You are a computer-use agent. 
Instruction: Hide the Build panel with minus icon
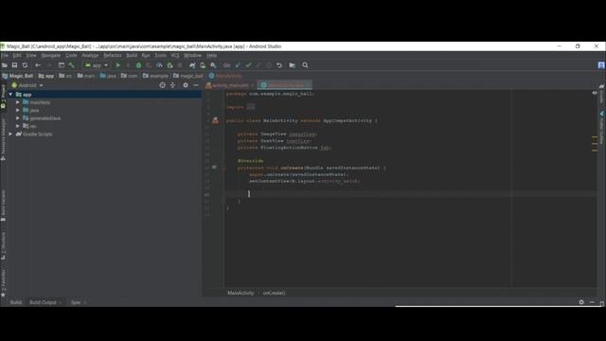click(x=592, y=302)
